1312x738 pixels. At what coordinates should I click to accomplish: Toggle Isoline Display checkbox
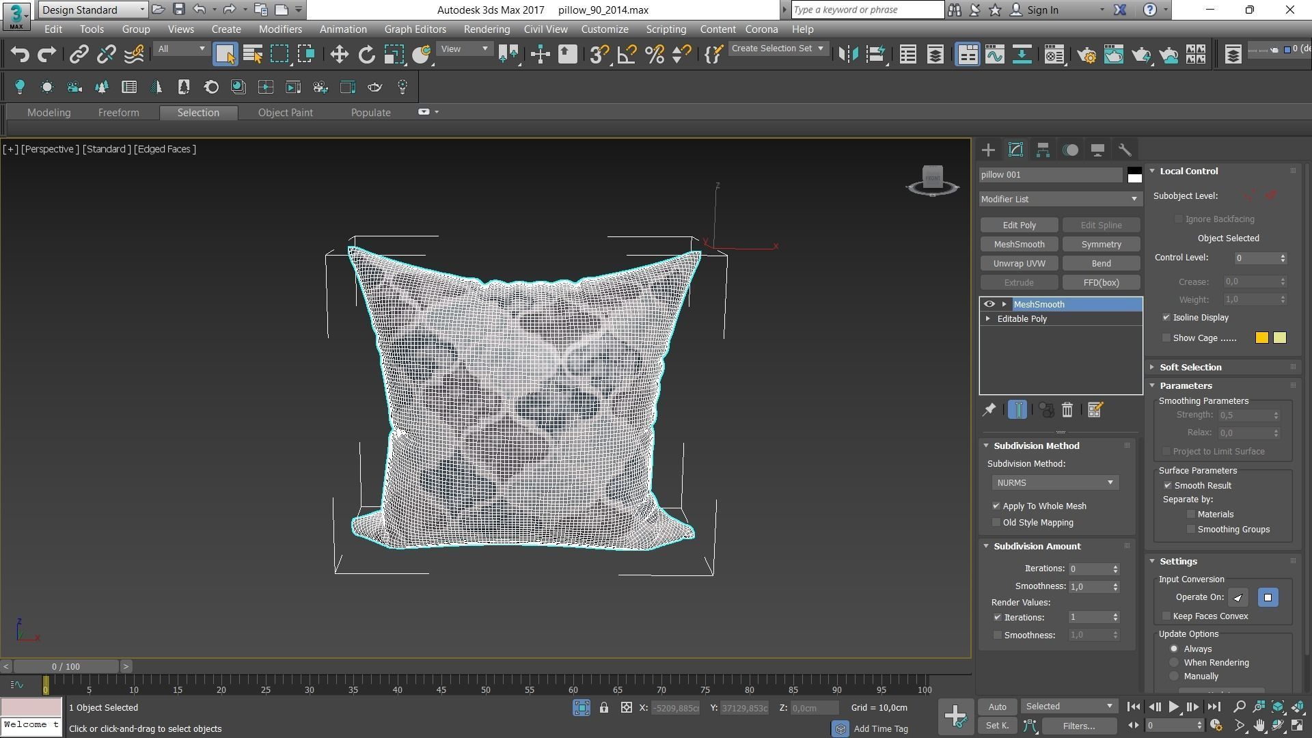(x=1166, y=318)
